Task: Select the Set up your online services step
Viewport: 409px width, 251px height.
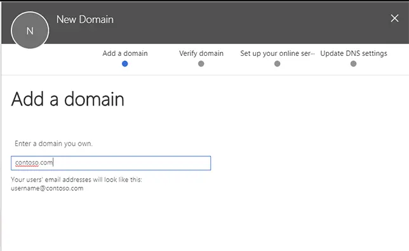Action: pyautogui.click(x=278, y=53)
